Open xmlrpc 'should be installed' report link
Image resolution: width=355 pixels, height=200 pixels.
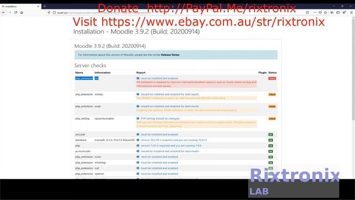click(x=170, y=94)
